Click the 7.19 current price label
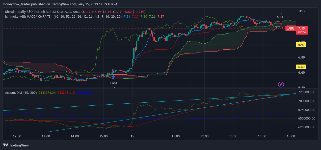The height and width of the screenshot is (150, 321). [302, 28]
